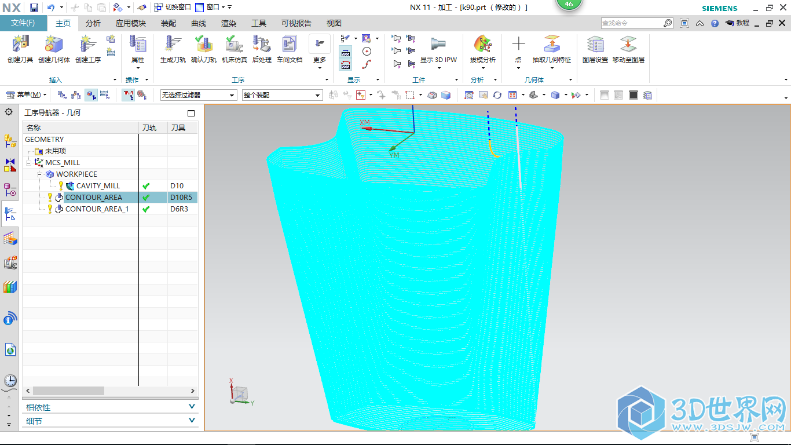Image resolution: width=791 pixels, height=445 pixels.
Task: Click the History clock sidebar icon
Action: [x=10, y=381]
